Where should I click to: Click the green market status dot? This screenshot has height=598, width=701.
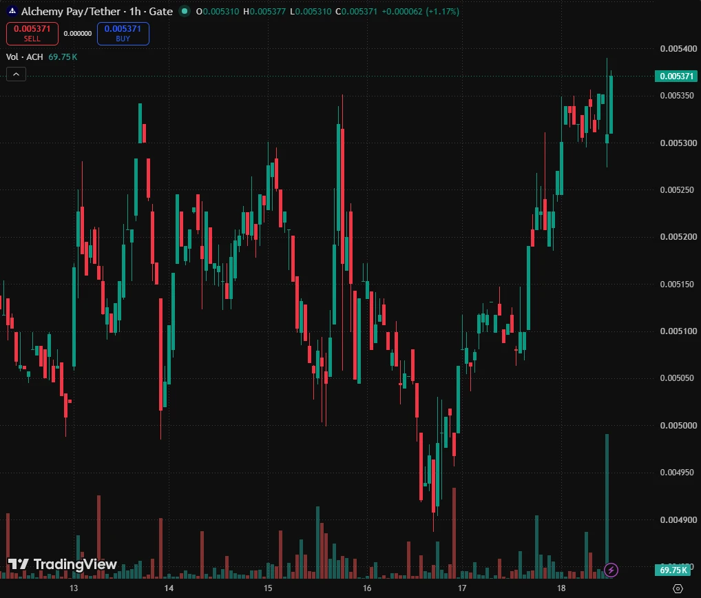pos(184,11)
